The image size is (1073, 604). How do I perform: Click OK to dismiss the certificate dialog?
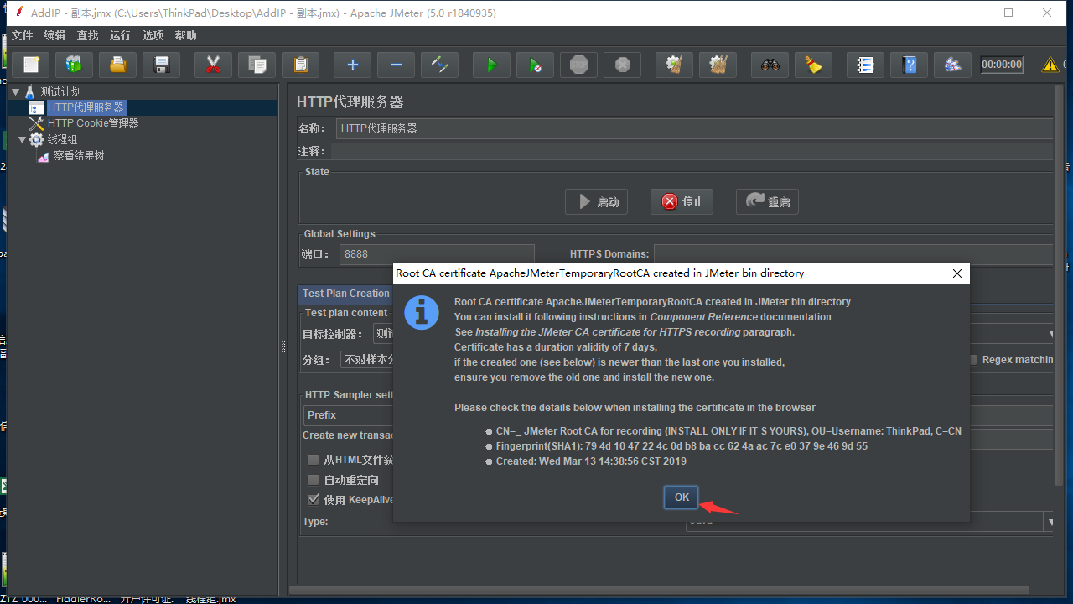[x=680, y=497]
